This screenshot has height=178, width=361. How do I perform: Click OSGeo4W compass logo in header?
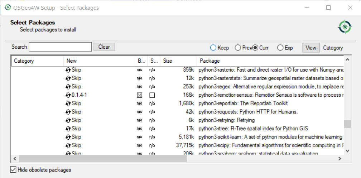(x=345, y=27)
